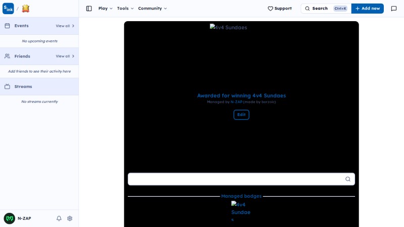Open the sendou.ink home logo
The width and height of the screenshot is (404, 227).
pyautogui.click(x=8, y=9)
